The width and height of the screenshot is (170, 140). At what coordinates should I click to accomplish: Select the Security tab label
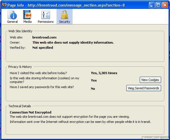click(x=65, y=22)
